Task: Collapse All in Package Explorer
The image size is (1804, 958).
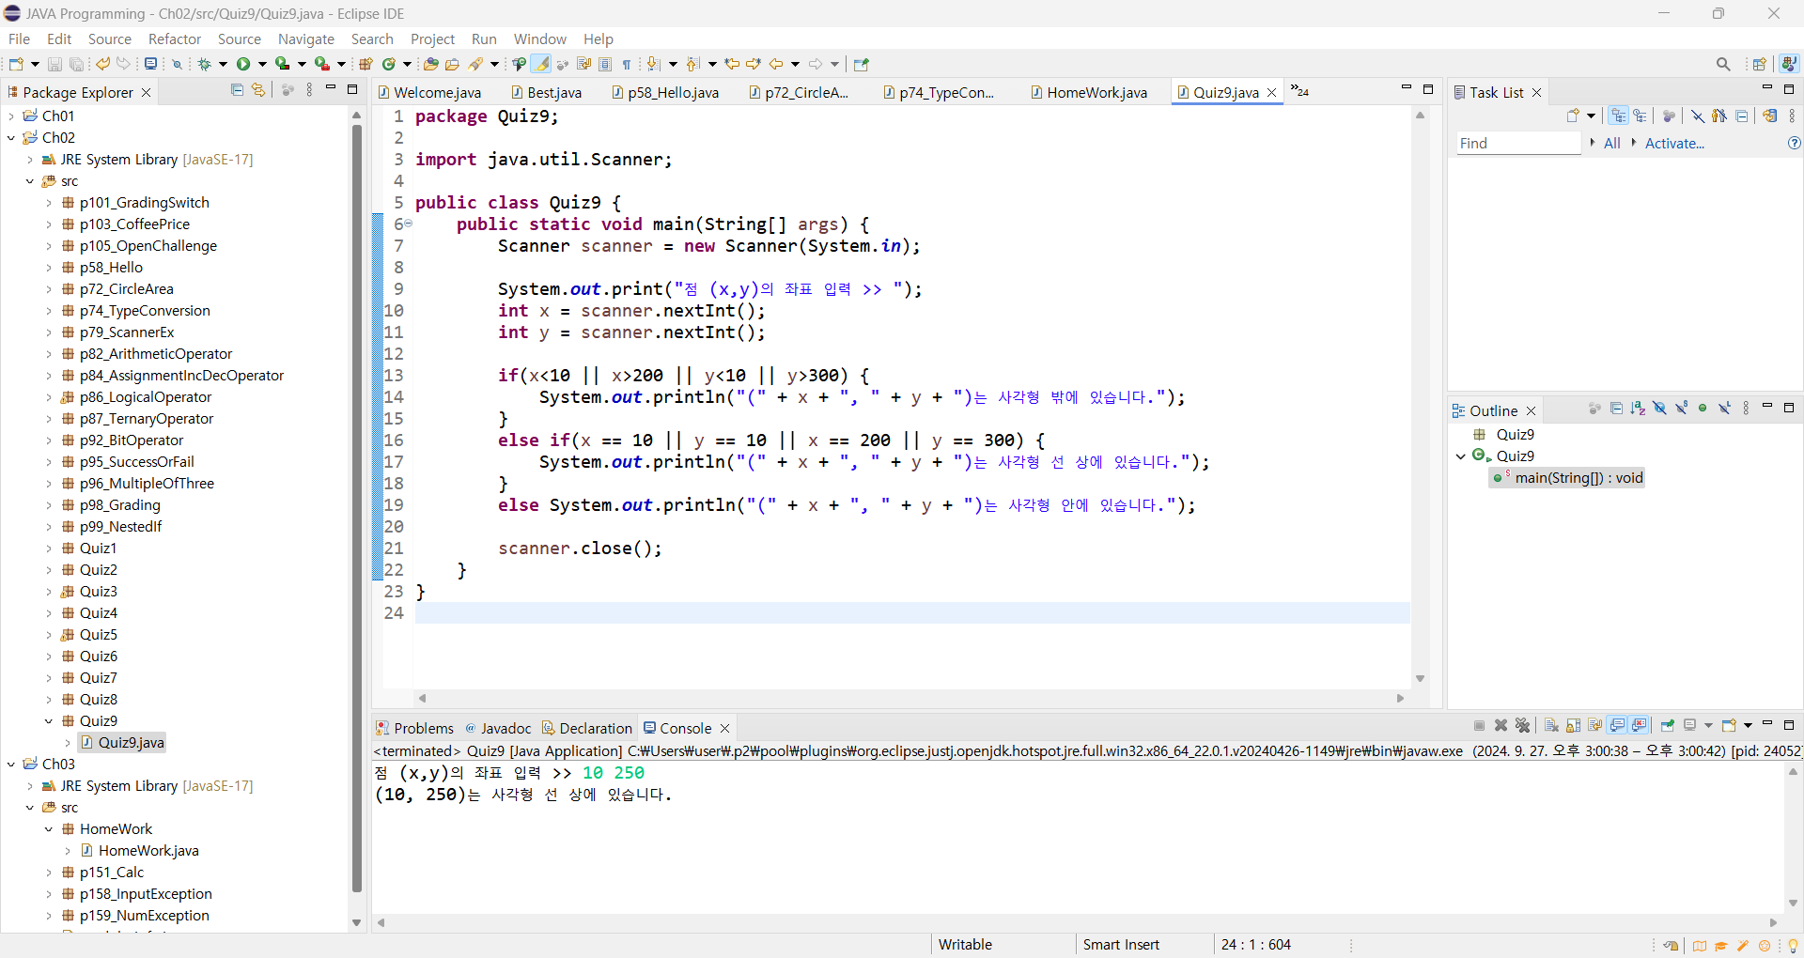Action: coord(237,90)
